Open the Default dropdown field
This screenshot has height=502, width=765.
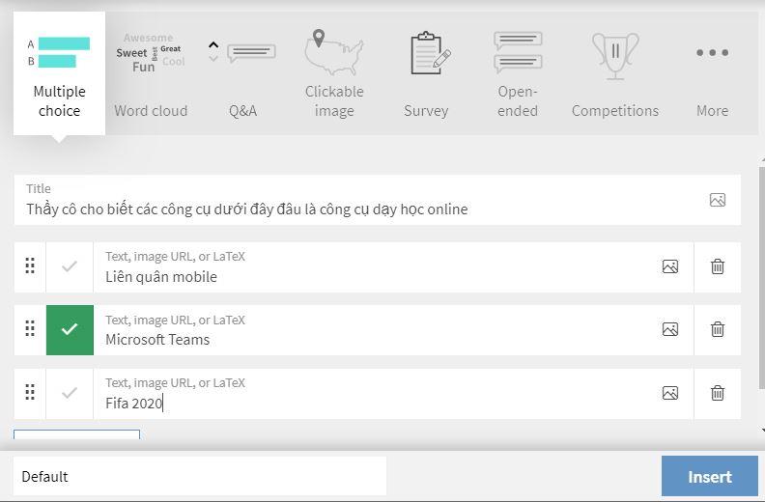click(199, 476)
